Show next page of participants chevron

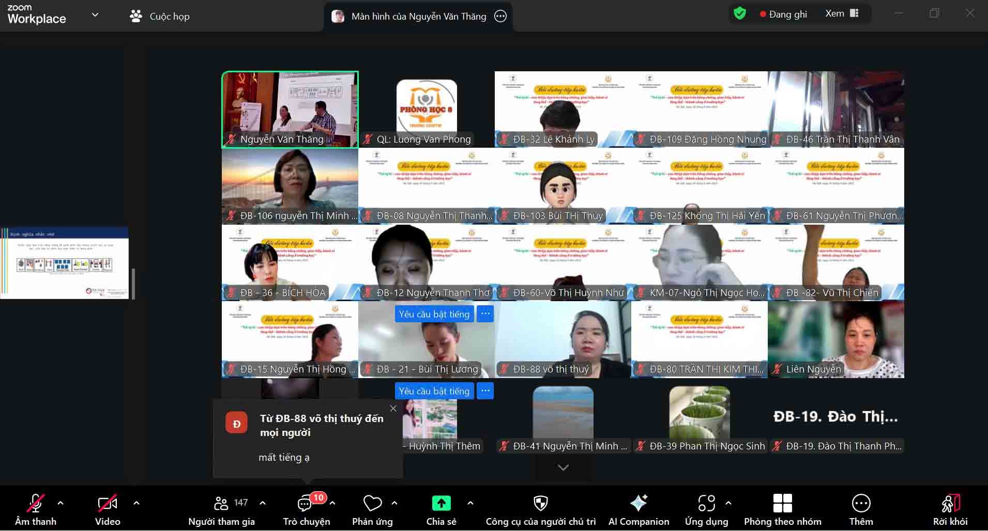click(x=563, y=467)
